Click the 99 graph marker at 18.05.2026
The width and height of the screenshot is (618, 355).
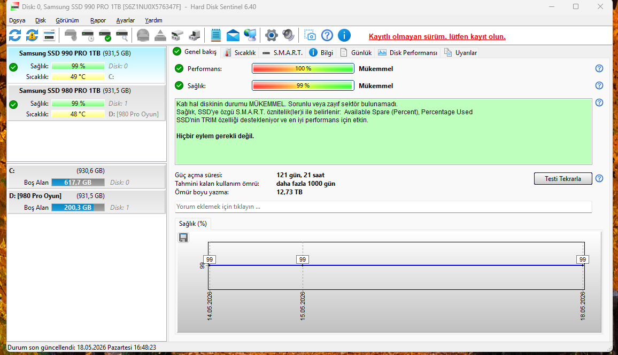[x=583, y=259]
